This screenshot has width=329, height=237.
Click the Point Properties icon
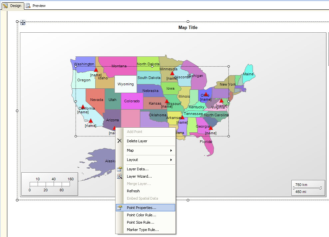tap(119, 207)
